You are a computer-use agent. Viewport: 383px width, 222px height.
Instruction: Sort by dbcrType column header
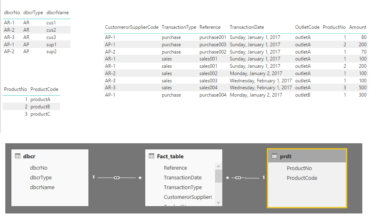click(x=33, y=13)
